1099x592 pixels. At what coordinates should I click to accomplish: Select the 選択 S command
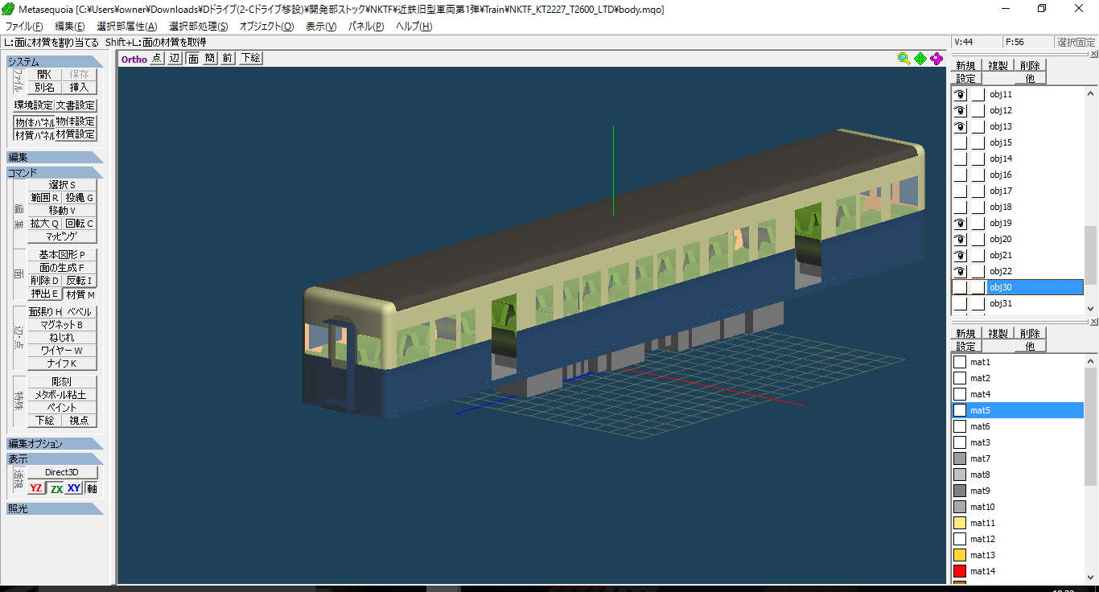pos(62,185)
